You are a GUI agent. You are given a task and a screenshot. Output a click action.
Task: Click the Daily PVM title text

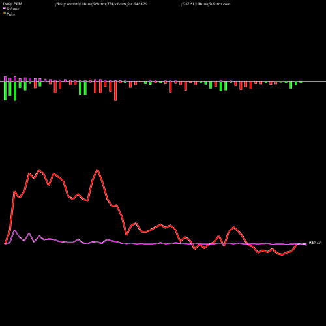pyautogui.click(x=12, y=4)
